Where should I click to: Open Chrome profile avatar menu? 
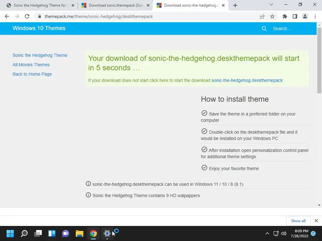point(305,16)
